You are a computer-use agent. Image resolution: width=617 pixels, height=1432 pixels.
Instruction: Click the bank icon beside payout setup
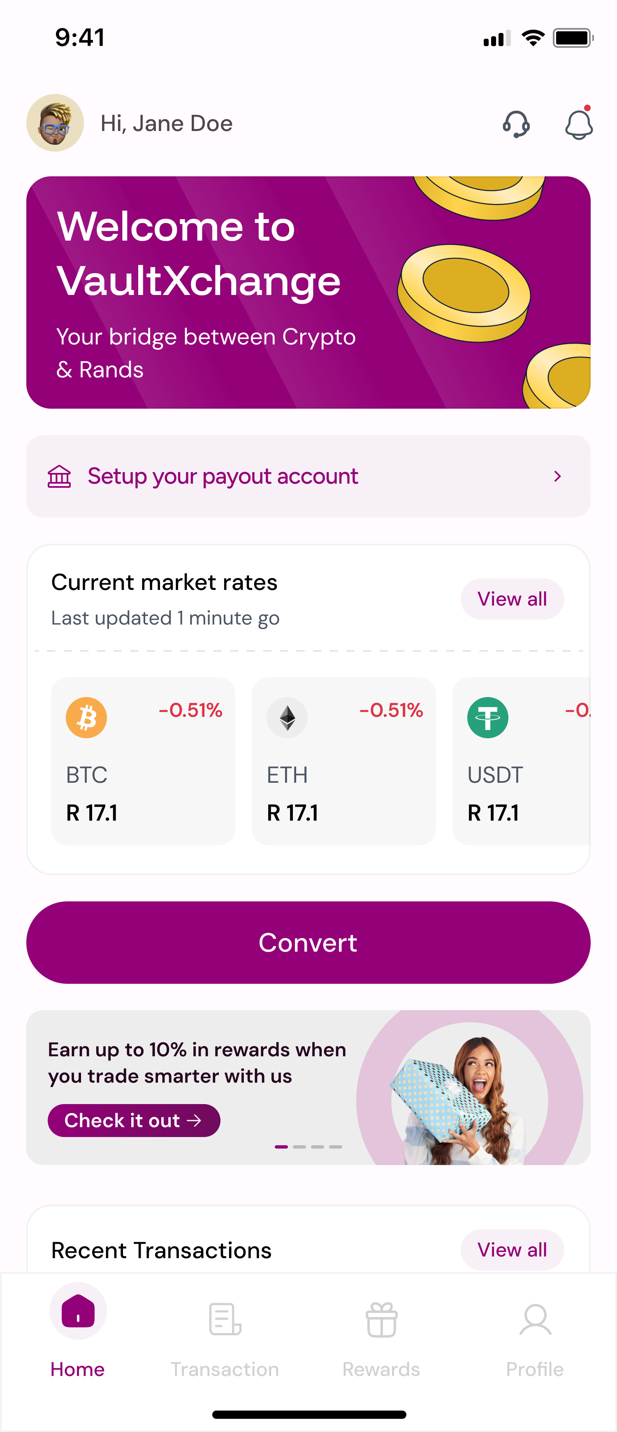point(59,476)
